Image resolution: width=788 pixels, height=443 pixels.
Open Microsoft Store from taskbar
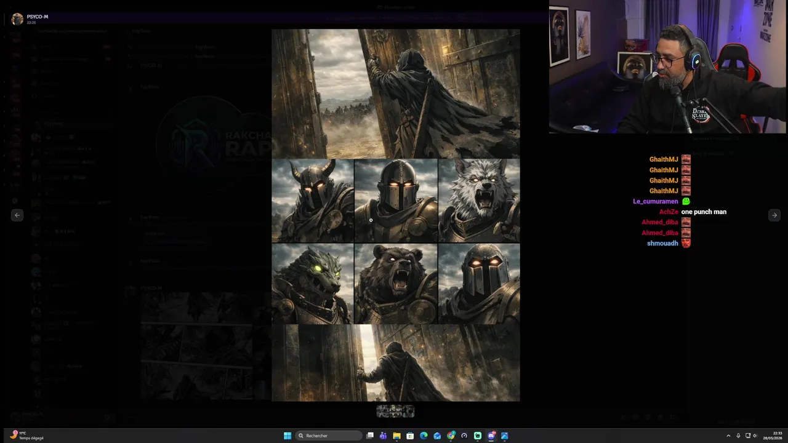[x=410, y=436]
